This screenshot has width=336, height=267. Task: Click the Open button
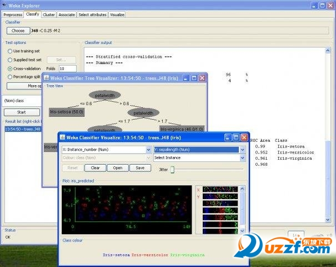(x=118, y=168)
